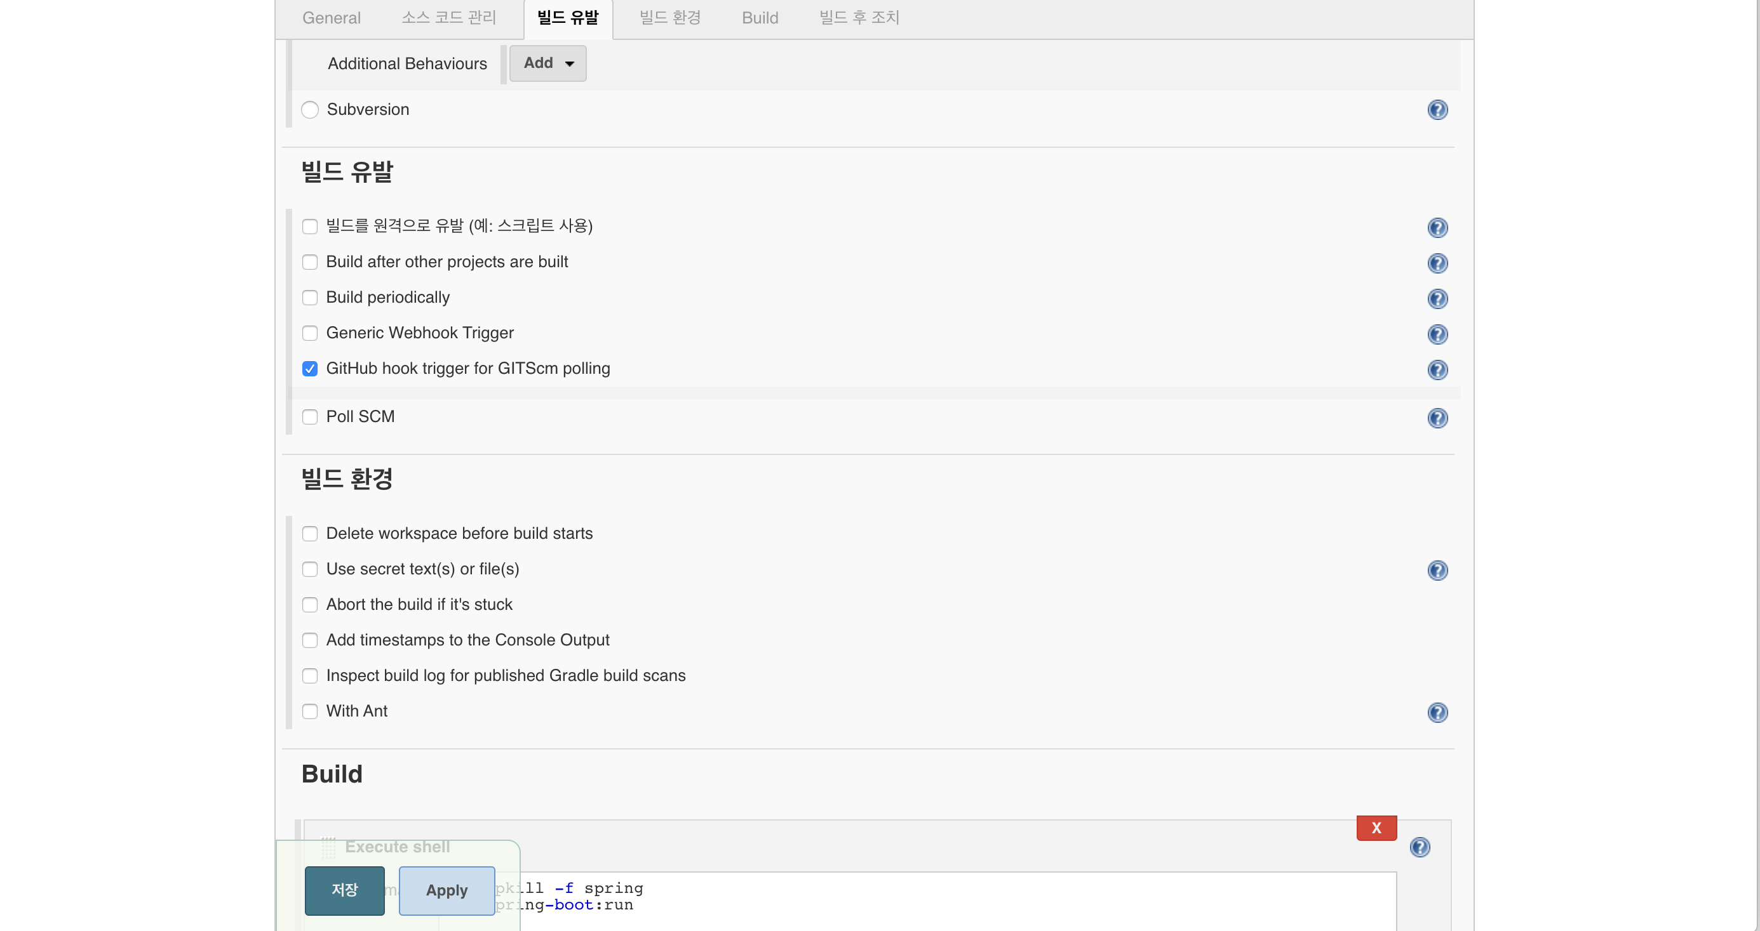Click the 저장 save button
1760x931 pixels.
(x=344, y=890)
